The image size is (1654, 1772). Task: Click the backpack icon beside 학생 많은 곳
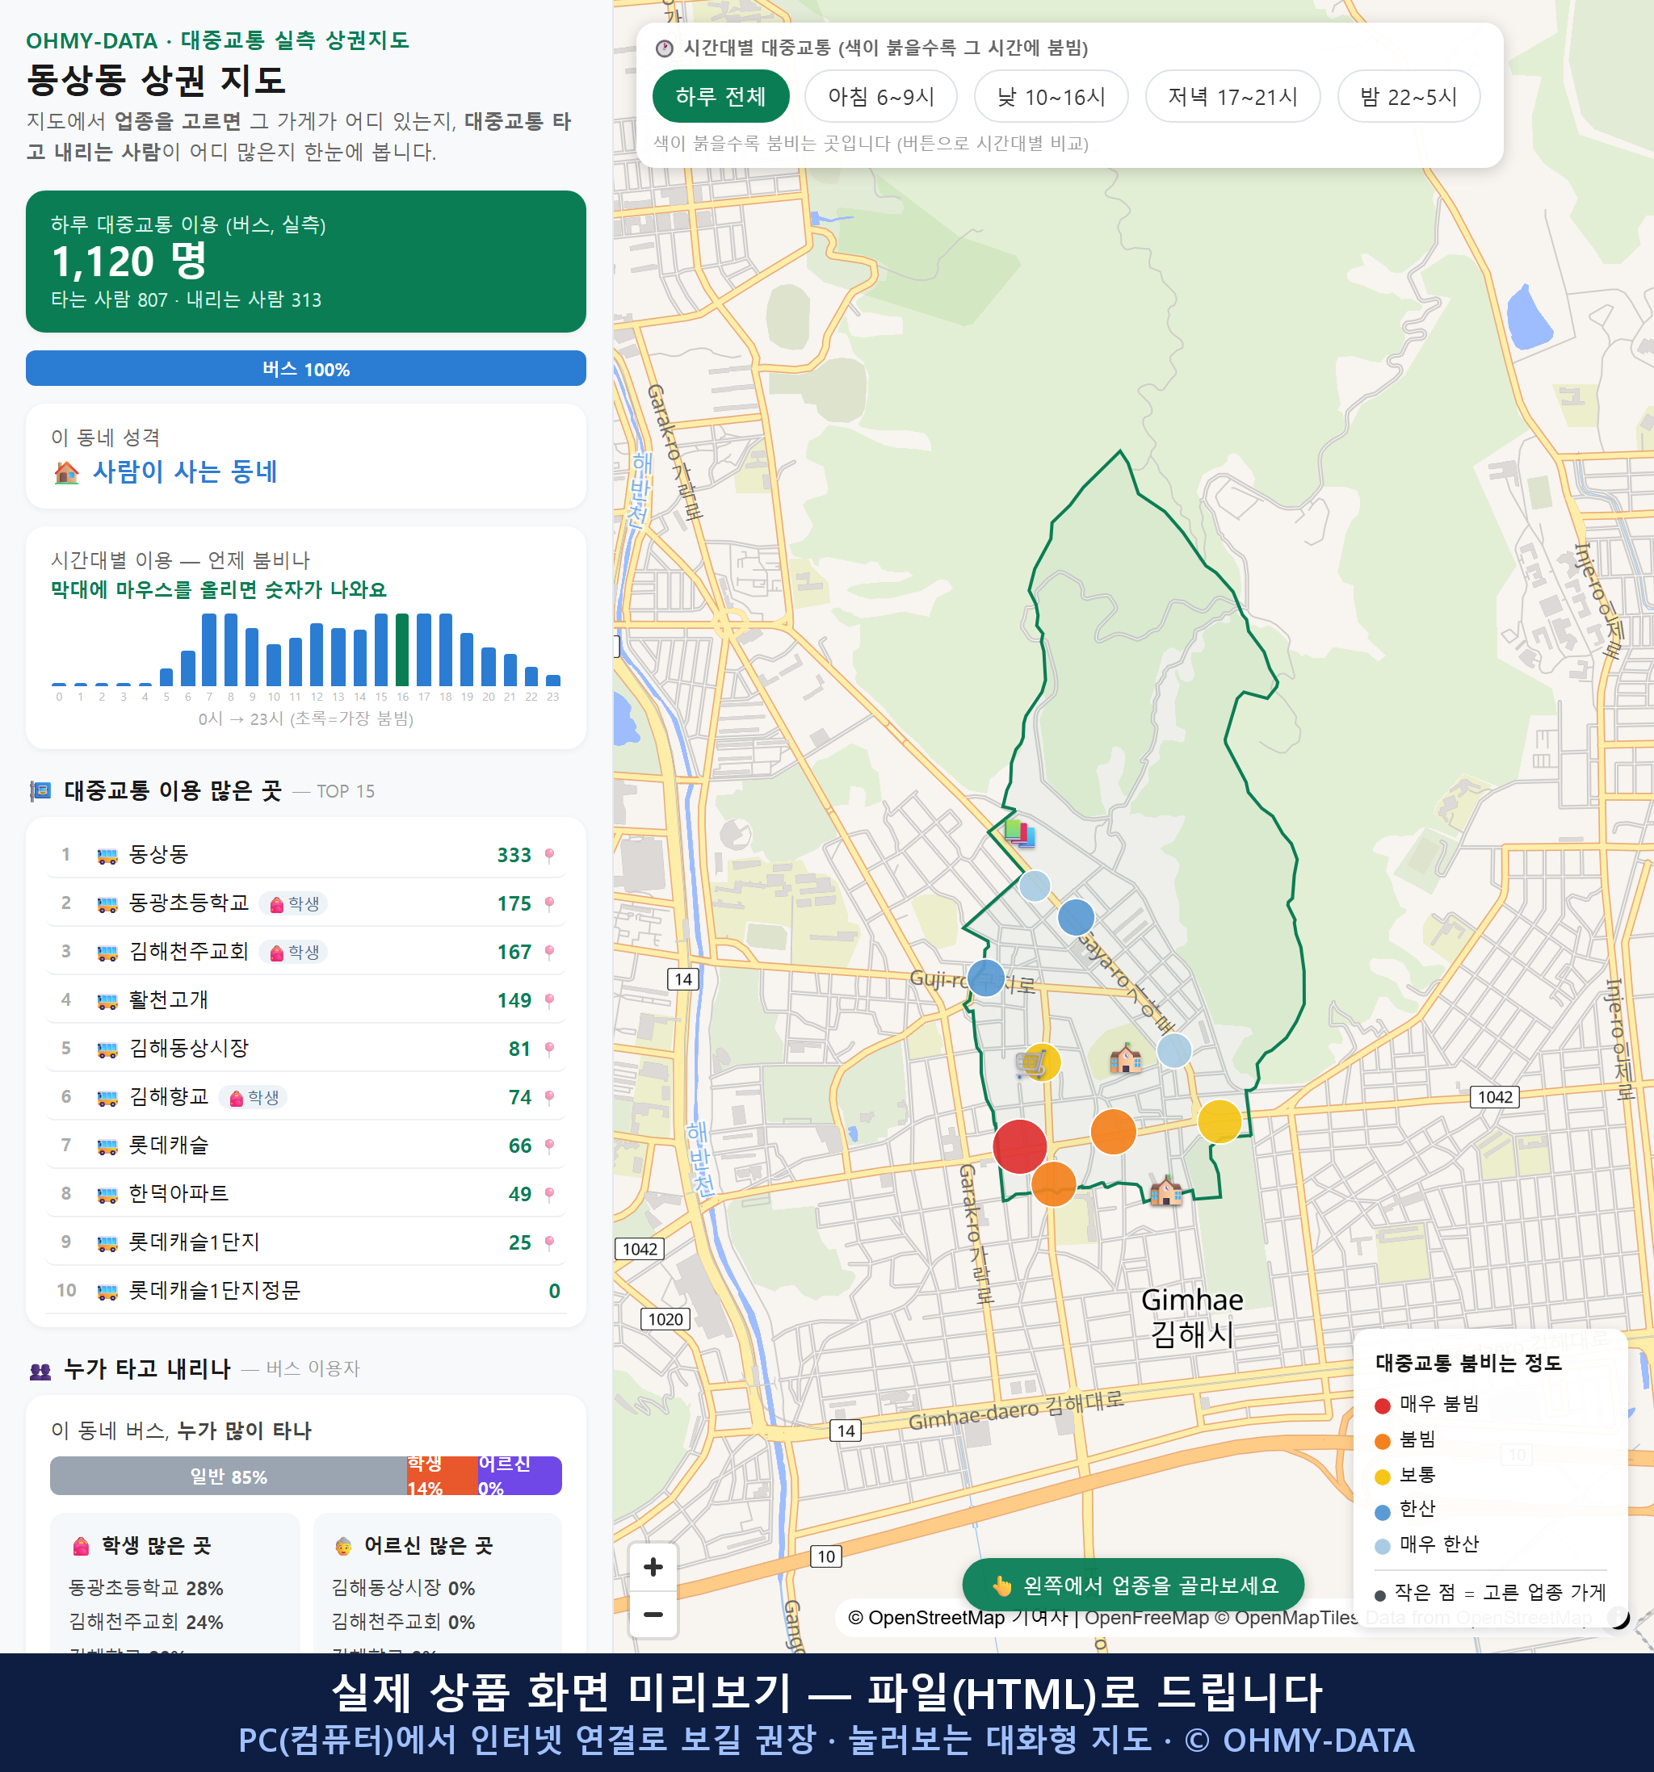[x=81, y=1546]
